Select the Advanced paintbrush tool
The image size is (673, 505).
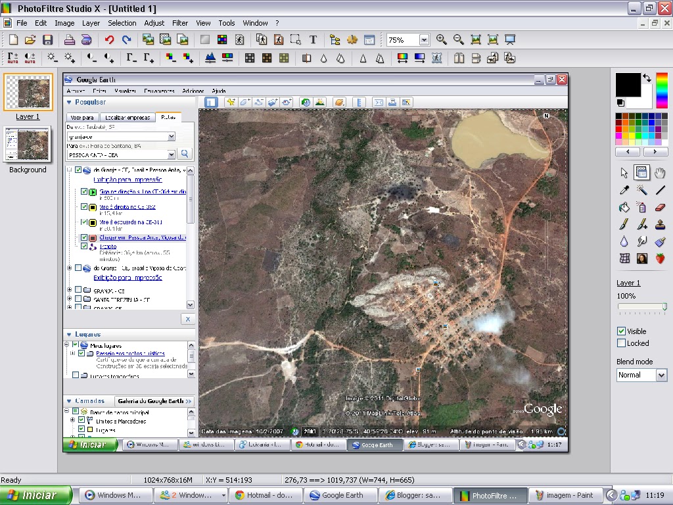click(642, 224)
